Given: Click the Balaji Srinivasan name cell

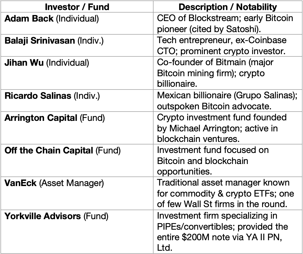Looking at the screenshot, I should [54, 41].
